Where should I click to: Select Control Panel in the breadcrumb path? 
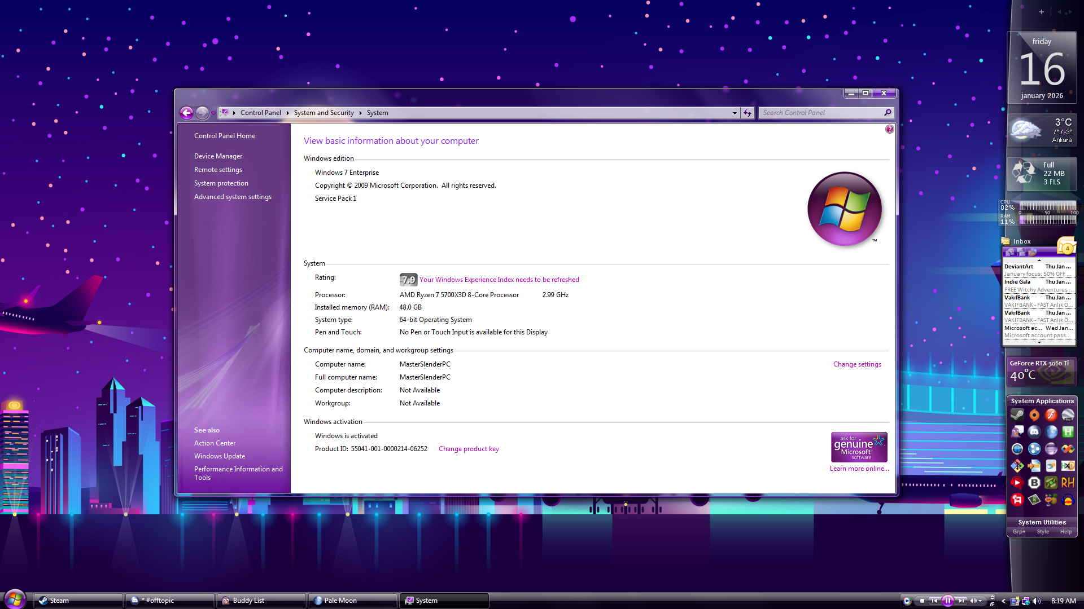[260, 113]
